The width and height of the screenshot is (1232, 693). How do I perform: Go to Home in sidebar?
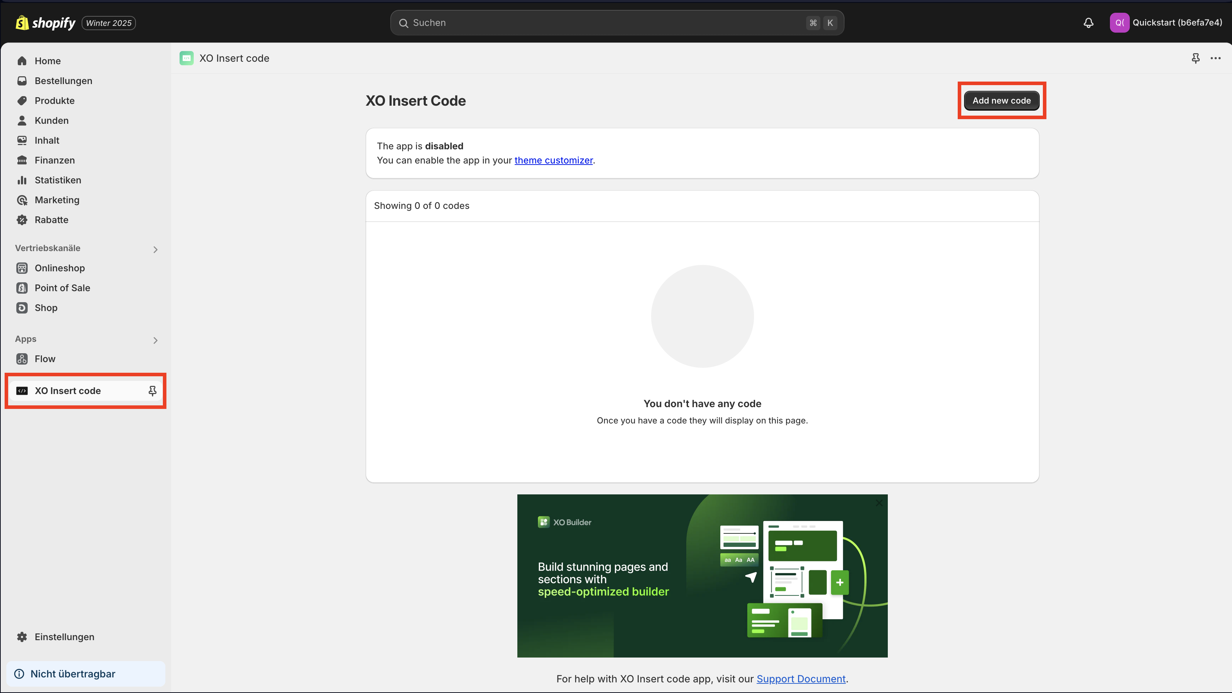pyautogui.click(x=85, y=61)
